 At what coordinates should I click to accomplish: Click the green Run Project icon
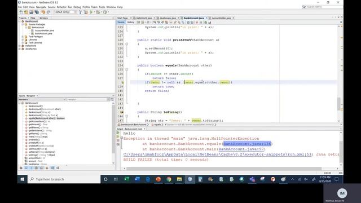(91, 12)
